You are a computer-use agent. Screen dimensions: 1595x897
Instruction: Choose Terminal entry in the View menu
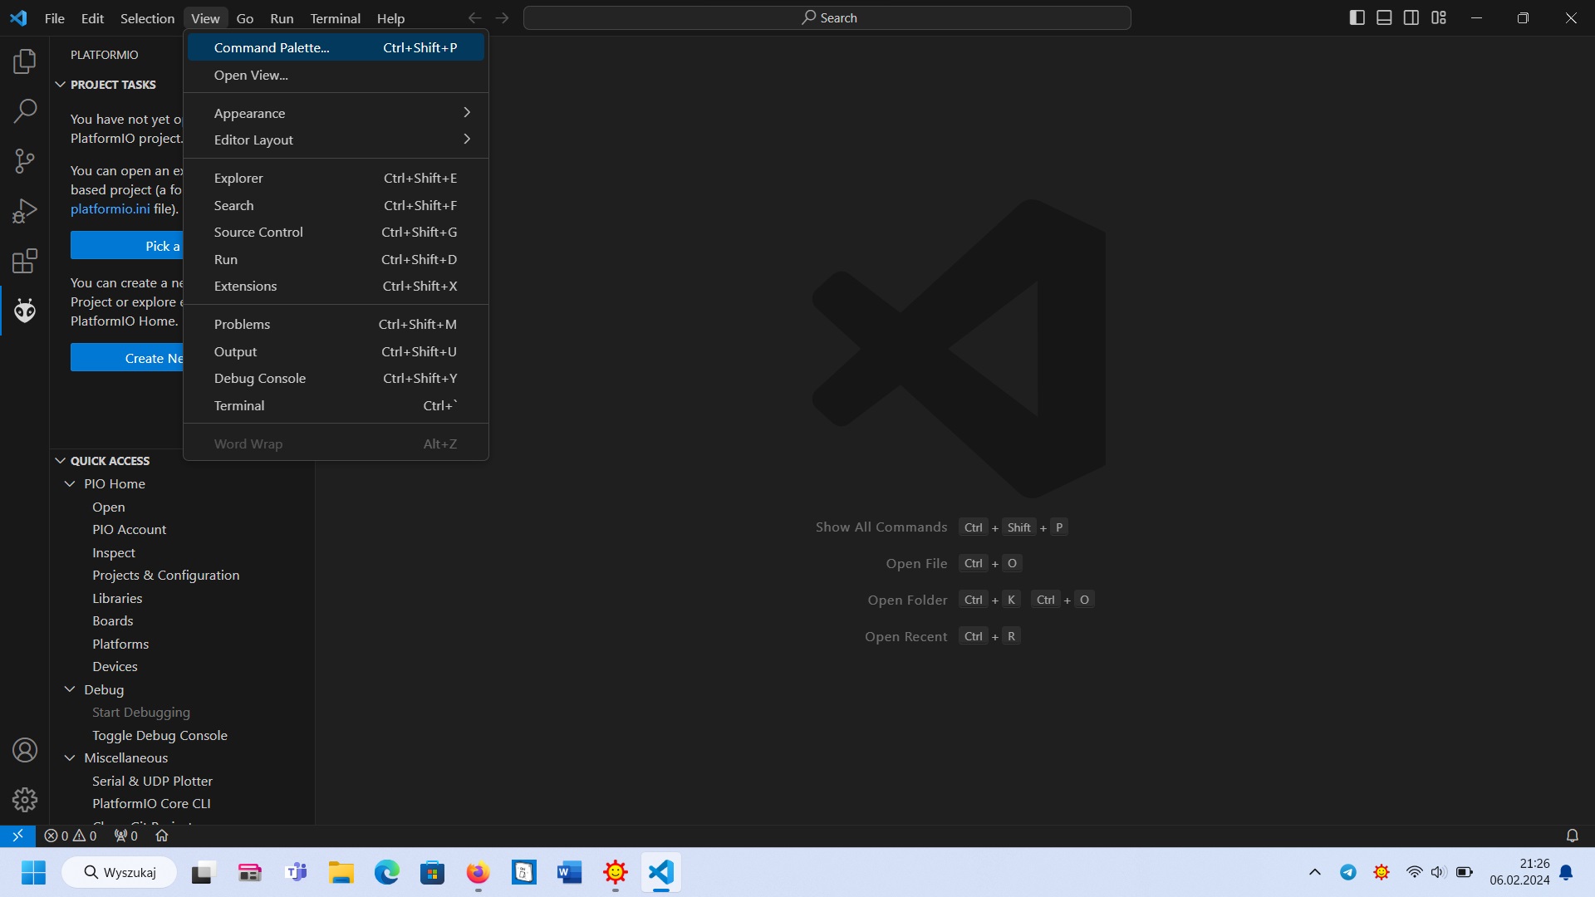pyautogui.click(x=336, y=405)
